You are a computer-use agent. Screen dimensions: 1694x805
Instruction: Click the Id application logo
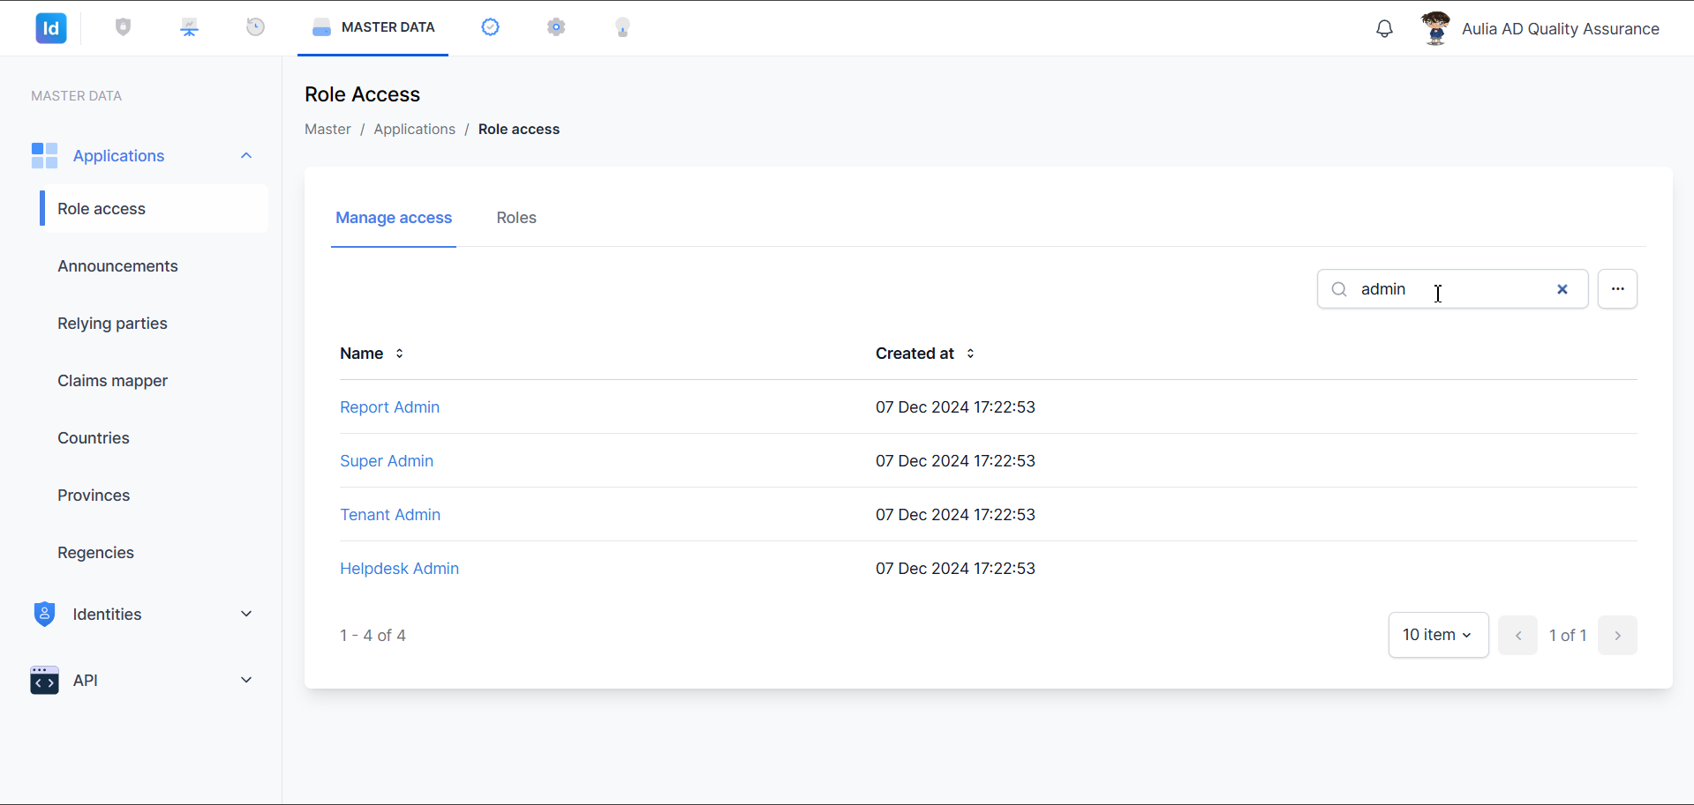pos(51,28)
